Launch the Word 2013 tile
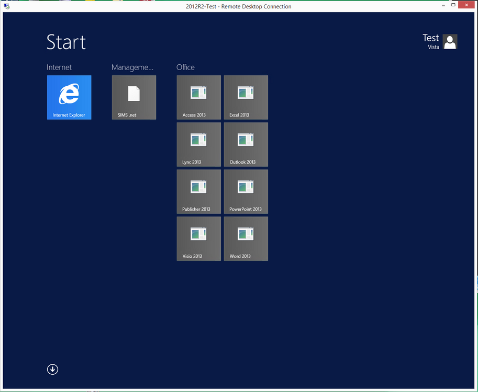Screen dimensions: 478x392 tap(246, 239)
